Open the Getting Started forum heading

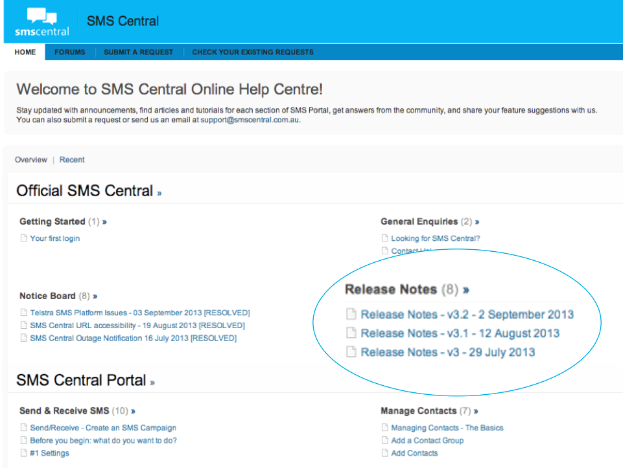click(52, 221)
